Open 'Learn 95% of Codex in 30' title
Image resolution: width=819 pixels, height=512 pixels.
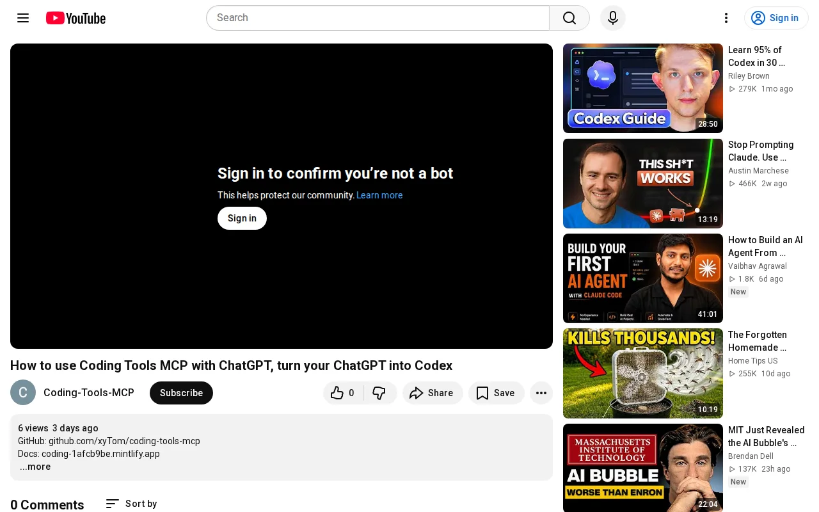point(756,56)
